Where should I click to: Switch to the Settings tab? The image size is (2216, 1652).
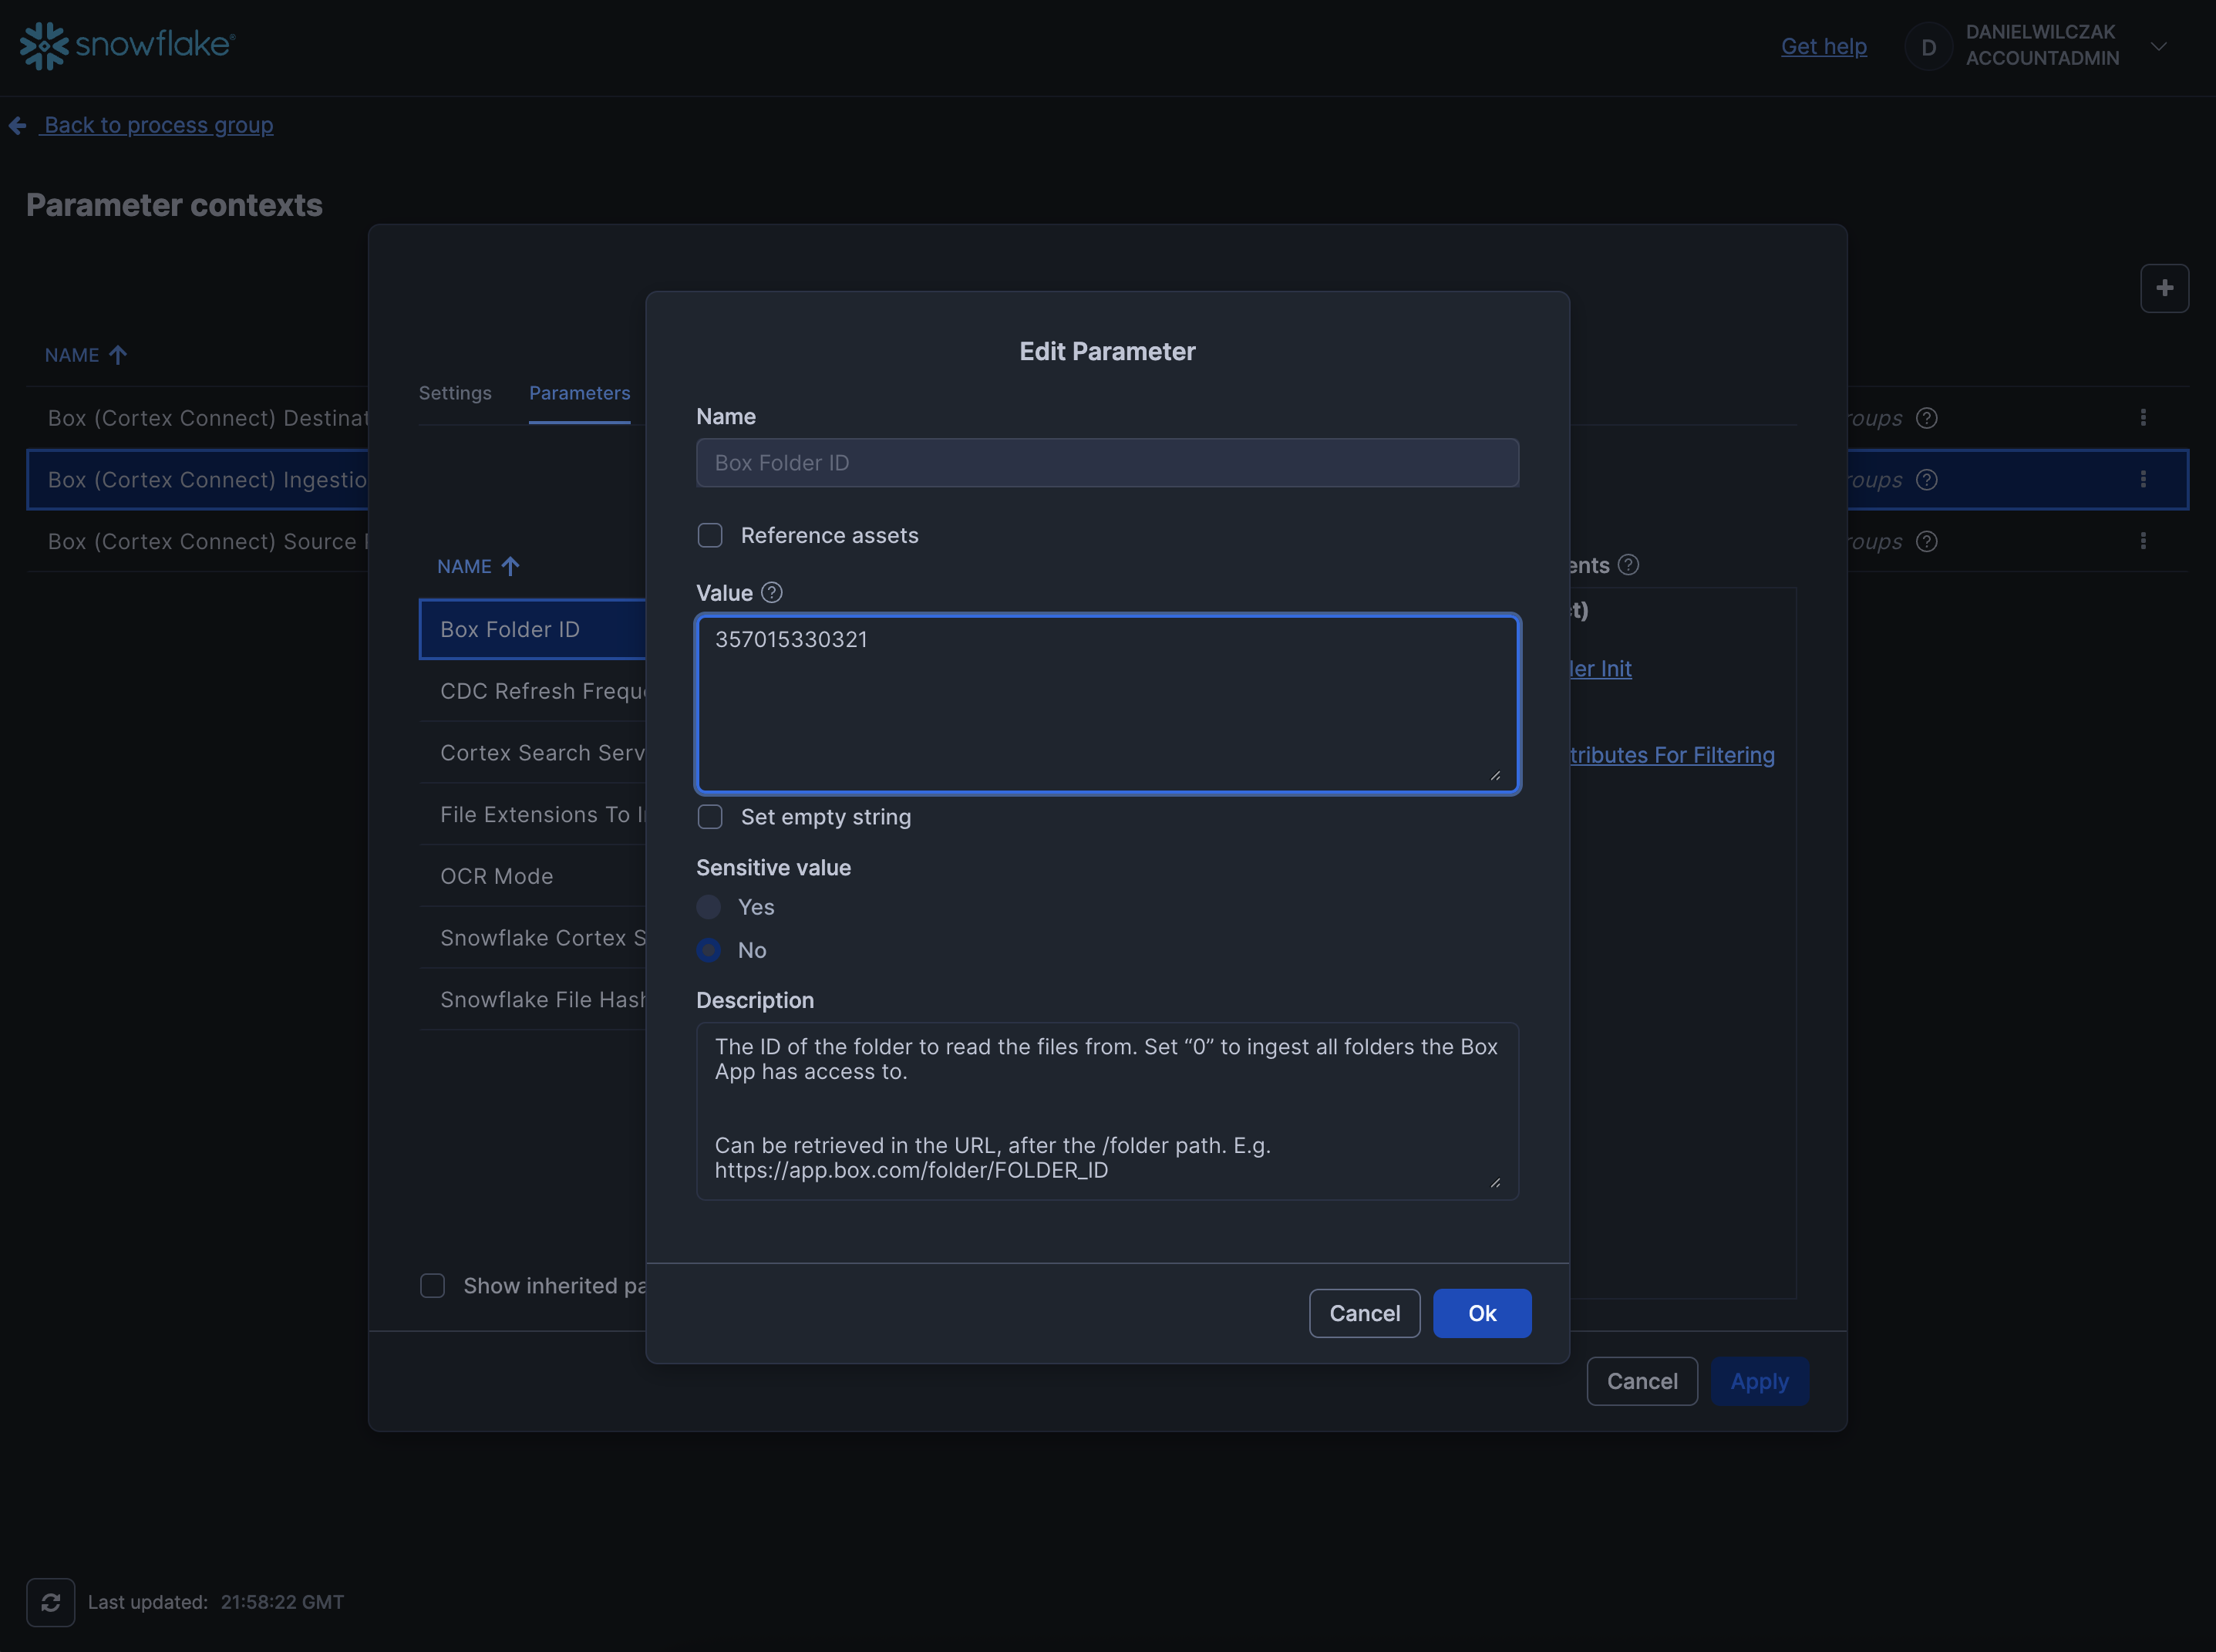455,393
